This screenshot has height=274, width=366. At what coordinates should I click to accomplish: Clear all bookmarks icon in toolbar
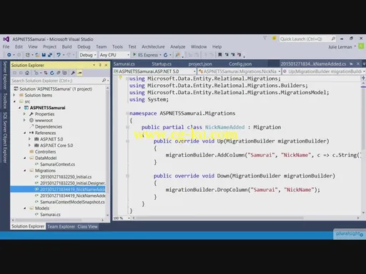coord(239,55)
